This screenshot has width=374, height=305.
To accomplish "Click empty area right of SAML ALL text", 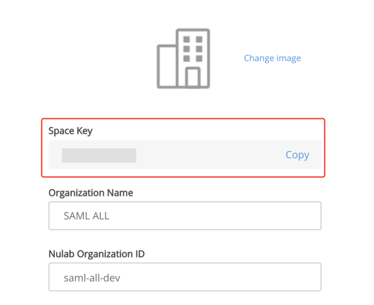I will click(x=215, y=216).
